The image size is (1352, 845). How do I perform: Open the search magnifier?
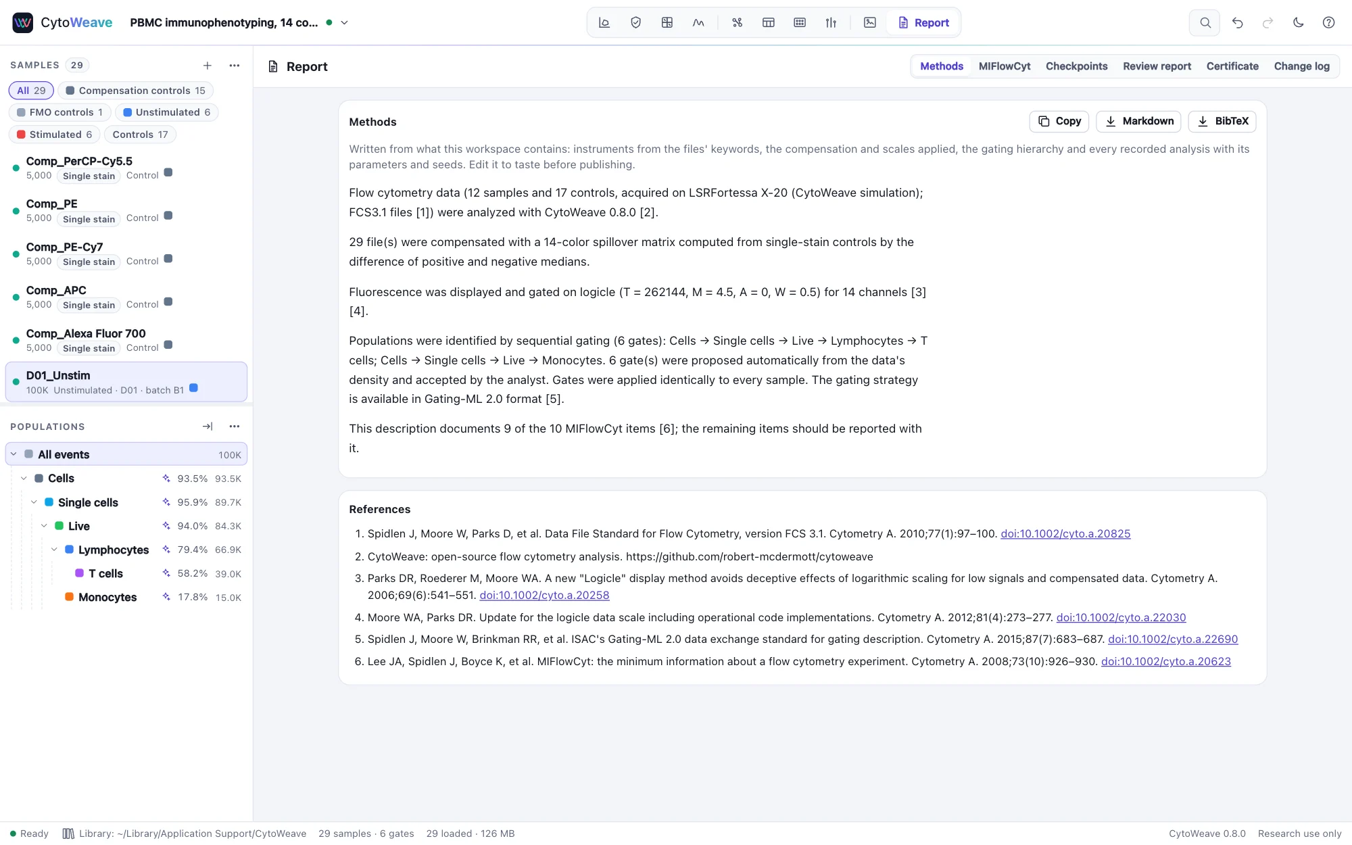click(1205, 22)
